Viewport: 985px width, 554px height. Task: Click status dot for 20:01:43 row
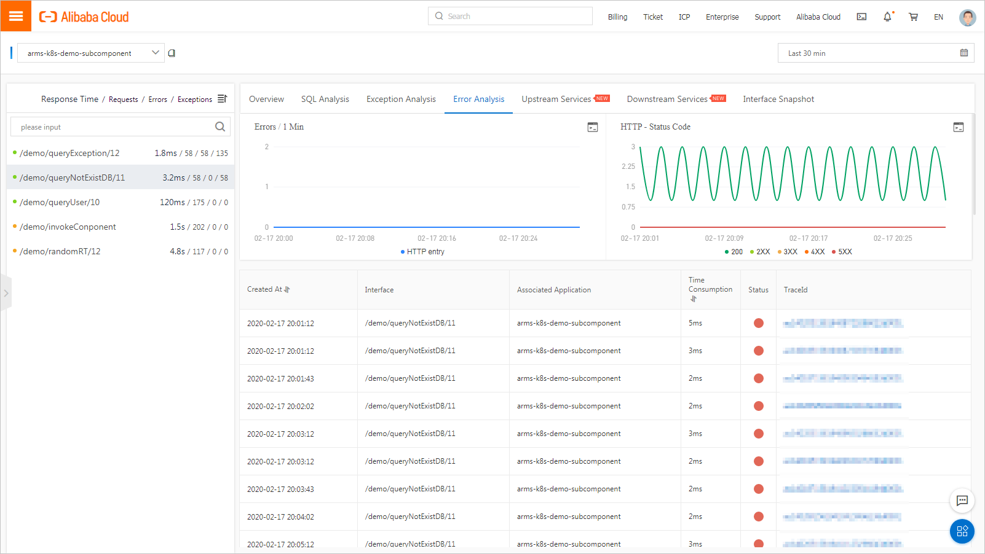(759, 378)
